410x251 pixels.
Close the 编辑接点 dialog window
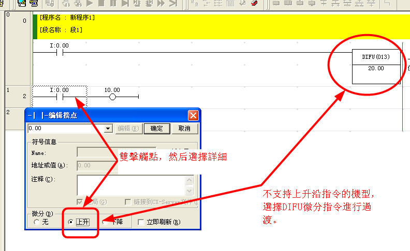(x=193, y=115)
